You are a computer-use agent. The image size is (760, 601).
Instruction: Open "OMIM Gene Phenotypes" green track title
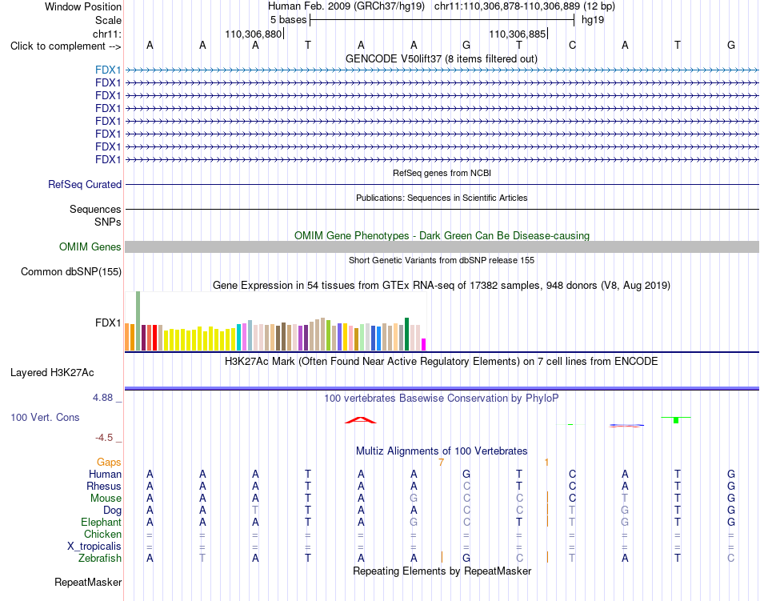click(442, 235)
